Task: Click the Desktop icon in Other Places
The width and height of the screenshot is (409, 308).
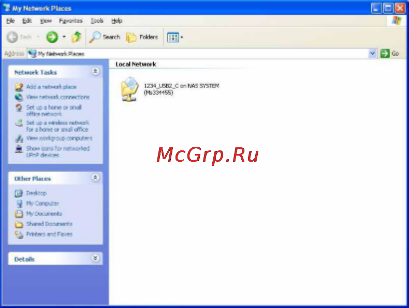Action: pyautogui.click(x=19, y=193)
